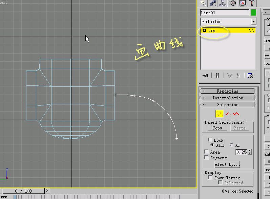Open the Modifier List dropdown

(x=228, y=22)
